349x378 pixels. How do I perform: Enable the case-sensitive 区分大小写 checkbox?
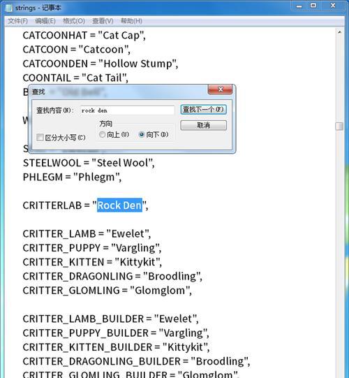click(x=40, y=138)
